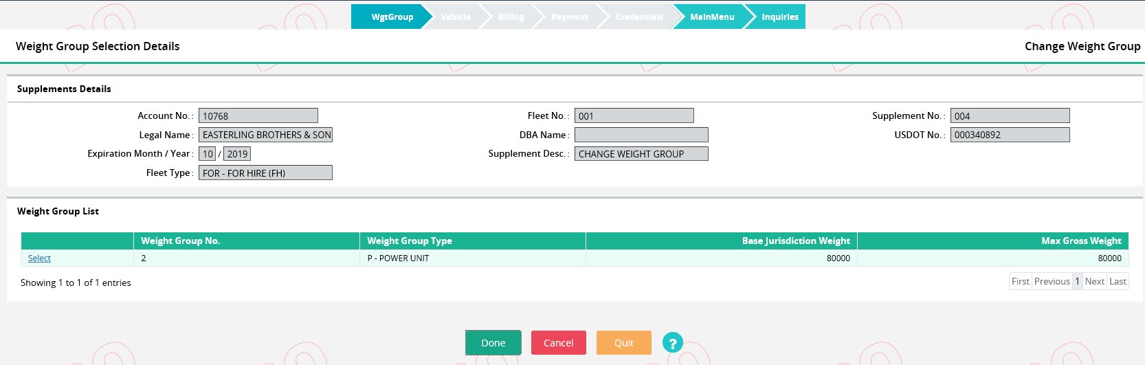
Task: Open the Inquiries tab
Action: [779, 17]
